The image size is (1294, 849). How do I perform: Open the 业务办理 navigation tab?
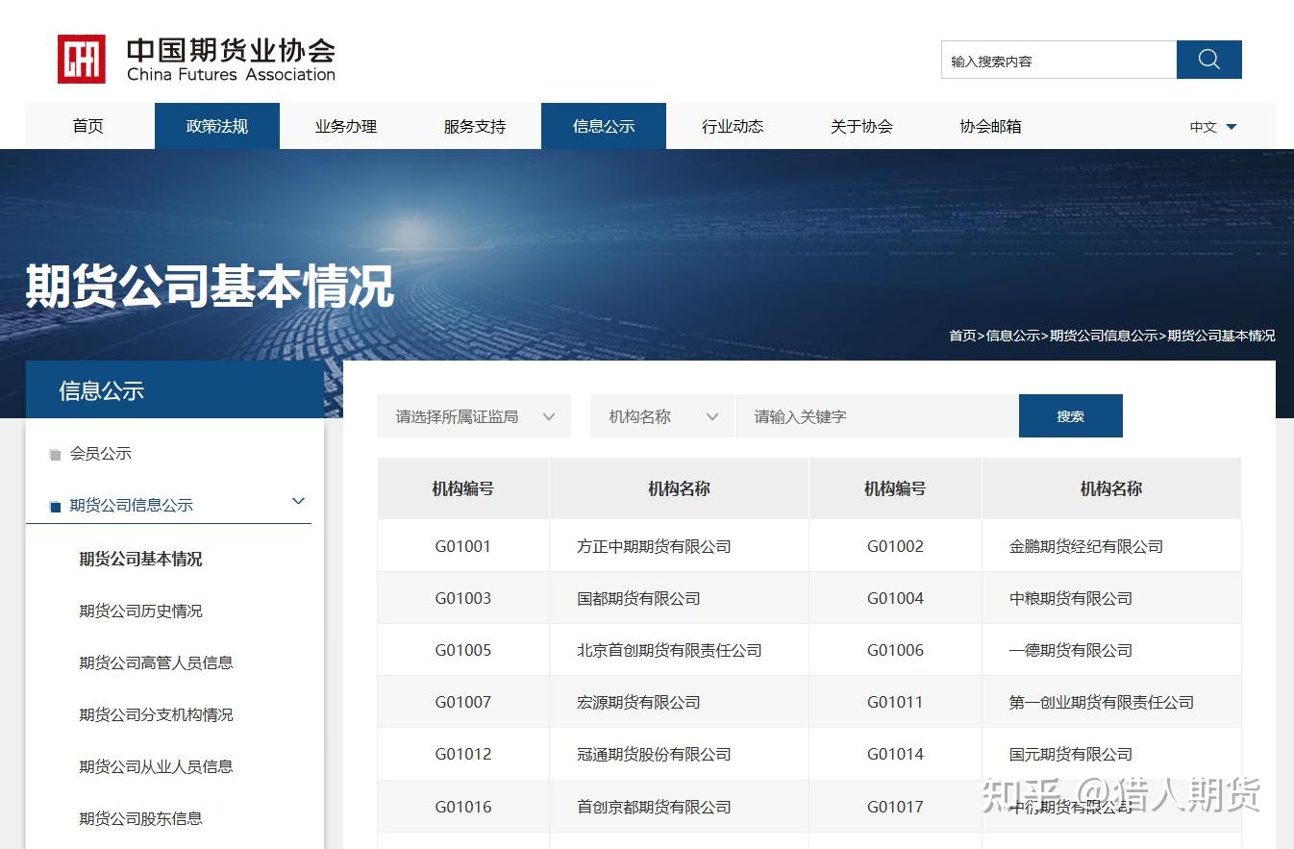(346, 126)
